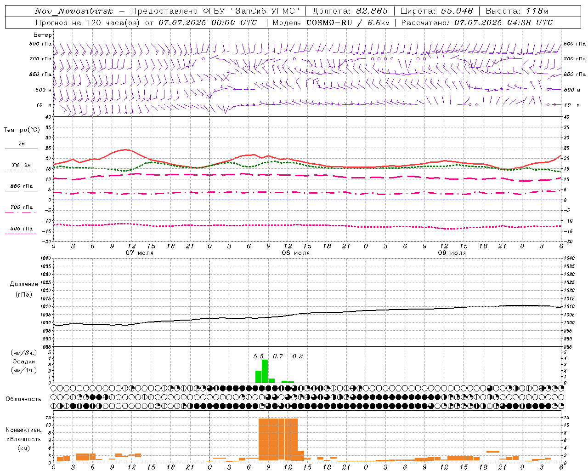Click the Ветер panel label
Viewport: 588px width, 471px height.
[x=43, y=35]
